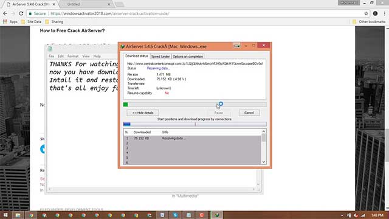This screenshot has height=219, width=389.
Task: Open File Explorer from the taskbar
Action: point(18,215)
